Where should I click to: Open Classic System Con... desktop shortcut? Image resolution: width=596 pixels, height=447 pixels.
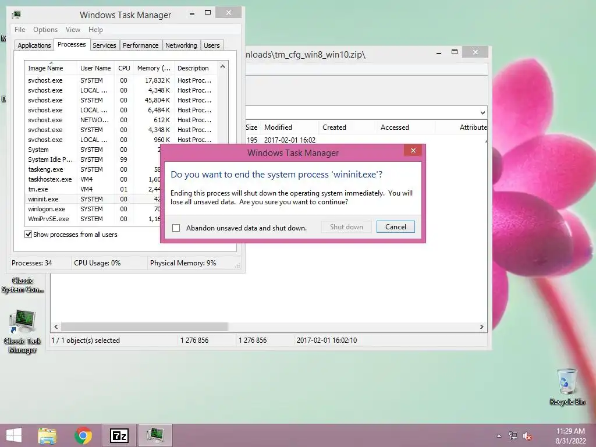pyautogui.click(x=23, y=285)
